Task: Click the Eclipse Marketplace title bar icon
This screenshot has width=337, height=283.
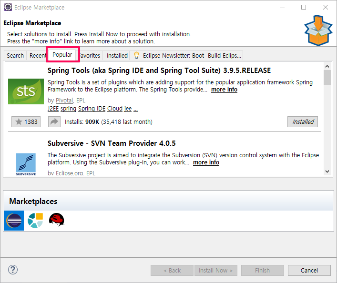Action: [x=8, y=7]
